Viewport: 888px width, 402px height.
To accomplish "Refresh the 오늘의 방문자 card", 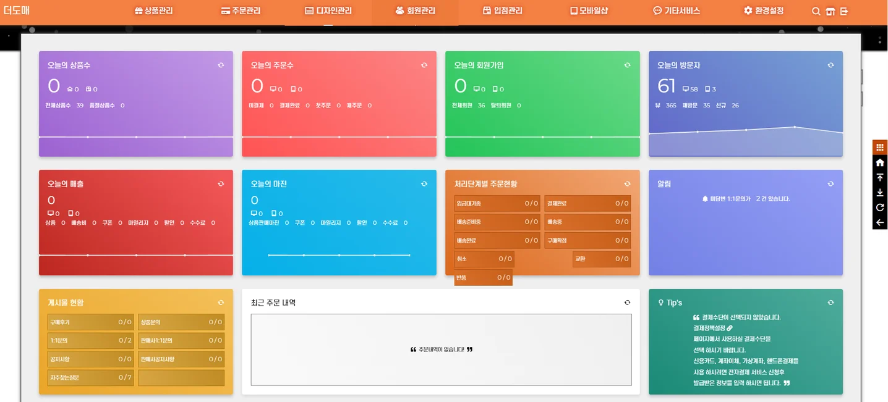I will 830,65.
